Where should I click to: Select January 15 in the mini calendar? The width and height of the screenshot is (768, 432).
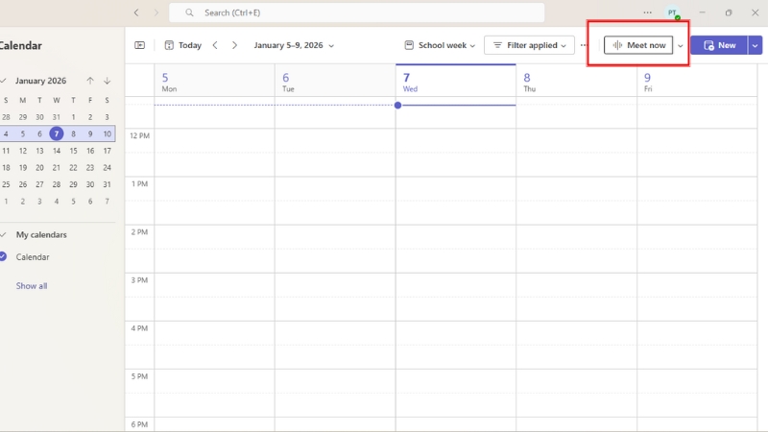[x=73, y=151]
